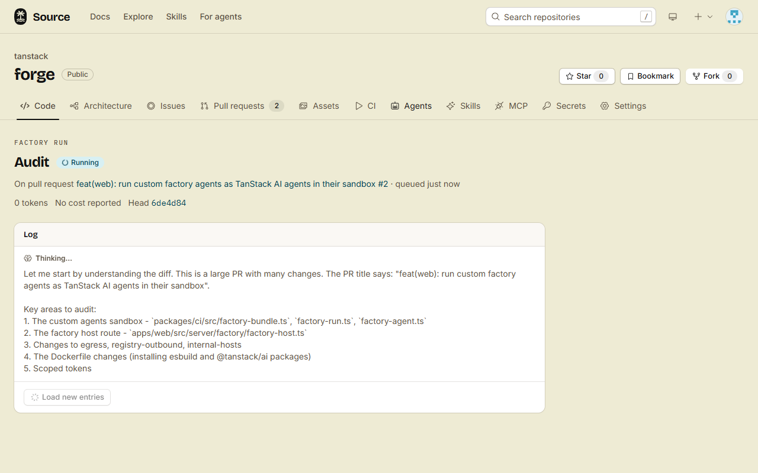Click the Public visibility badge
The width and height of the screenshot is (758, 473).
(78, 74)
